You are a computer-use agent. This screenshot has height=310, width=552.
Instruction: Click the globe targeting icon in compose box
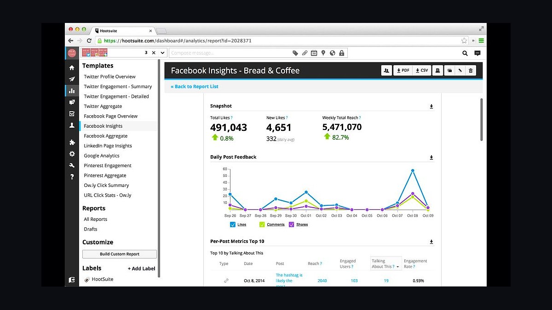tap(332, 53)
